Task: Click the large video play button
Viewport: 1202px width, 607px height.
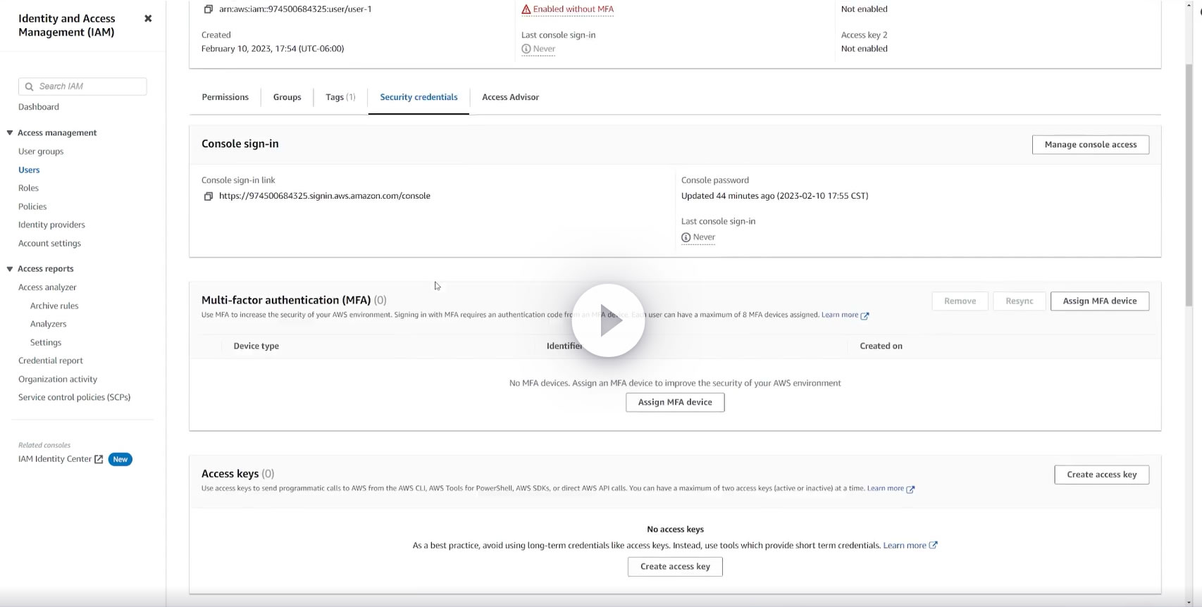Action: [608, 320]
